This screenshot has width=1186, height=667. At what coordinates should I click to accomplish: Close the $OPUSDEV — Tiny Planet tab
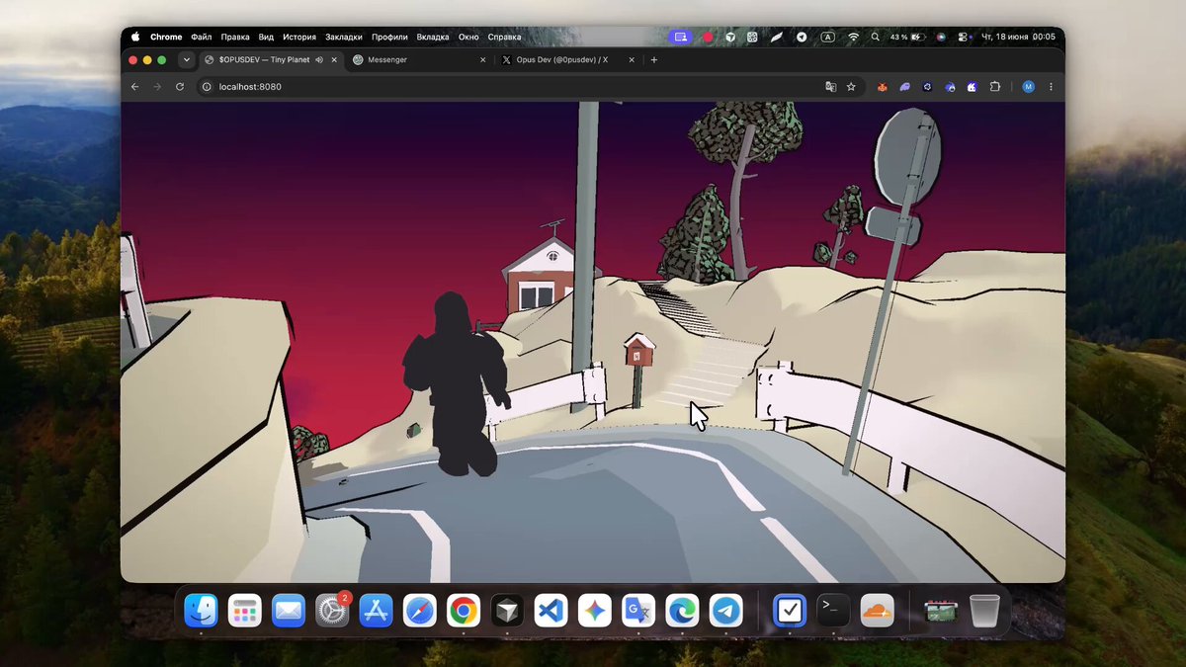tap(334, 60)
